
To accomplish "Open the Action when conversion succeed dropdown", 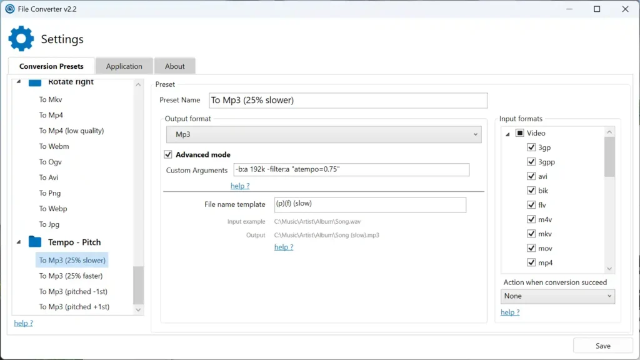I will click(557, 296).
